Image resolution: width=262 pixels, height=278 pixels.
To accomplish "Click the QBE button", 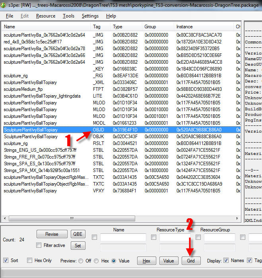I will [x=78, y=234].
